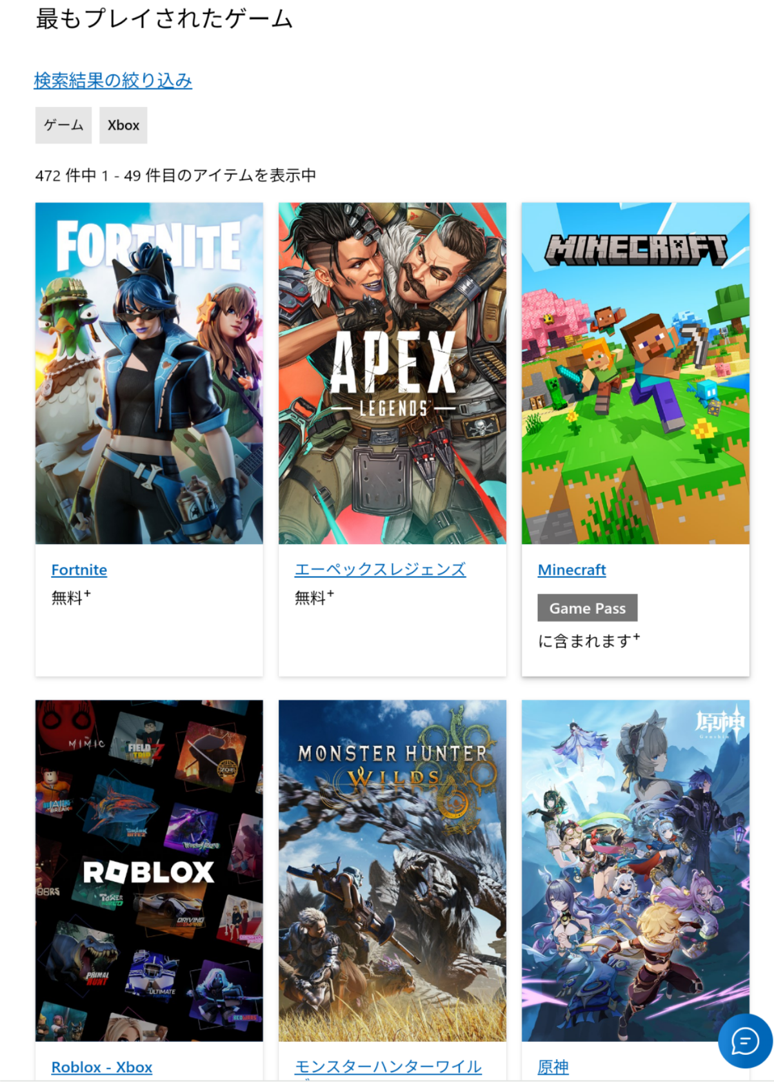Click the Xbox filter tag
The height and width of the screenshot is (1087, 774).
click(x=123, y=125)
